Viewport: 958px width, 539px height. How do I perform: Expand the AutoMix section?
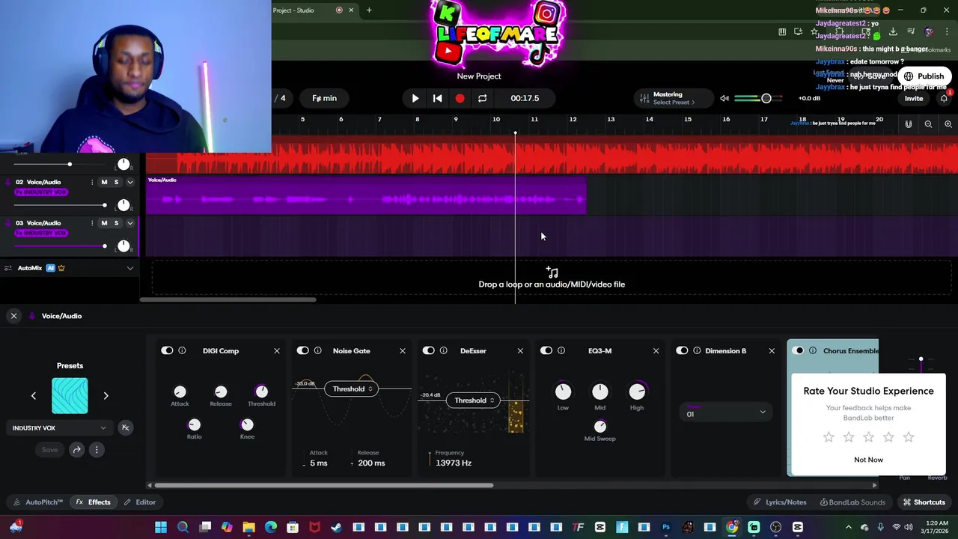[x=129, y=268]
